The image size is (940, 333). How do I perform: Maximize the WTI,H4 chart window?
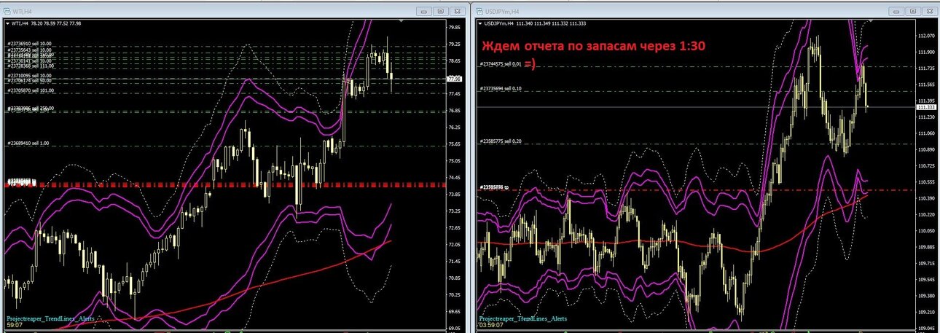(x=440, y=11)
